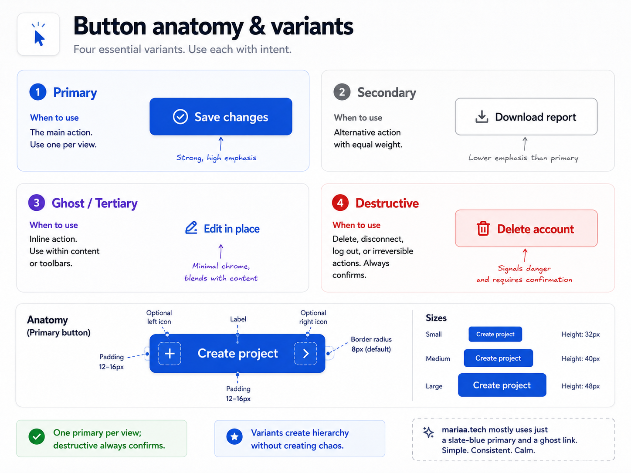Click the red number 4 Destructive badge

coord(340,203)
